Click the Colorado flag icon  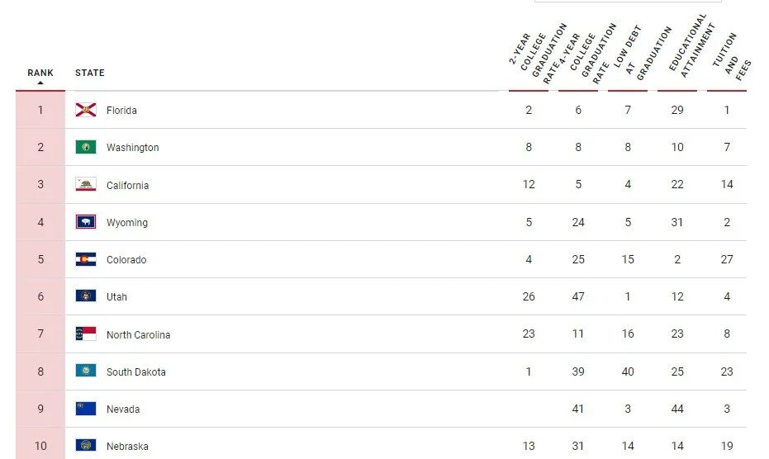pos(86,259)
